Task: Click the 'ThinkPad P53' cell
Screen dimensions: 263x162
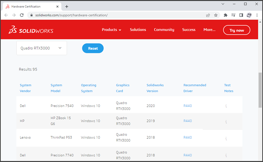Action: [x=61, y=137]
